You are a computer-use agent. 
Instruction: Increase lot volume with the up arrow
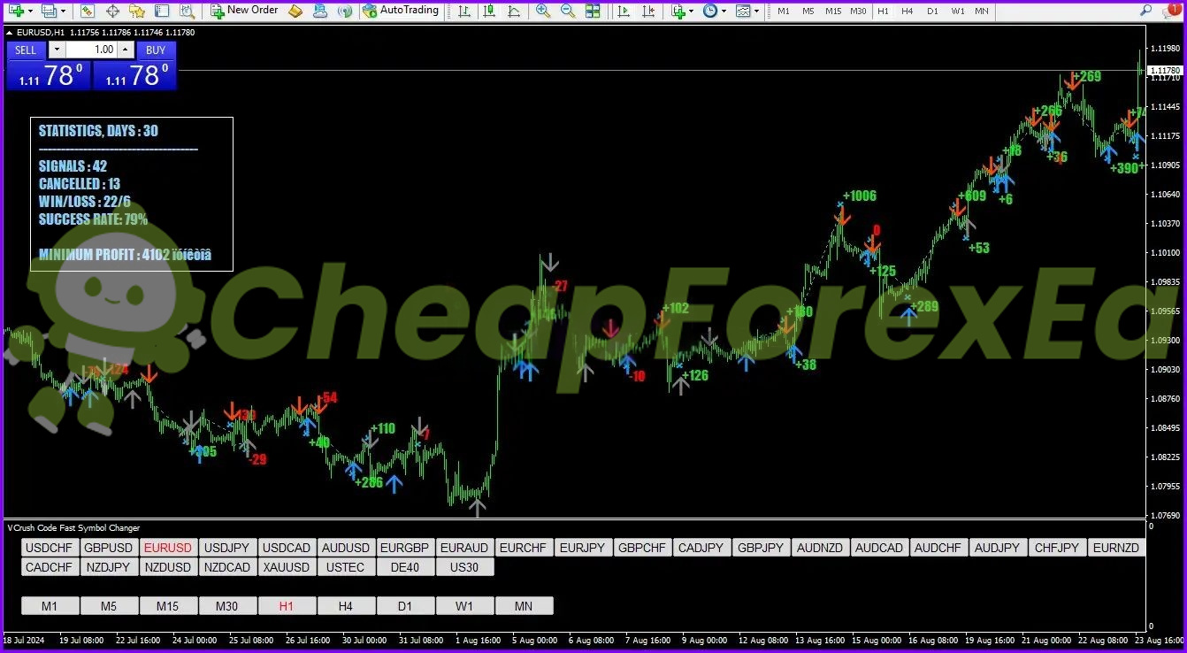pyautogui.click(x=125, y=50)
